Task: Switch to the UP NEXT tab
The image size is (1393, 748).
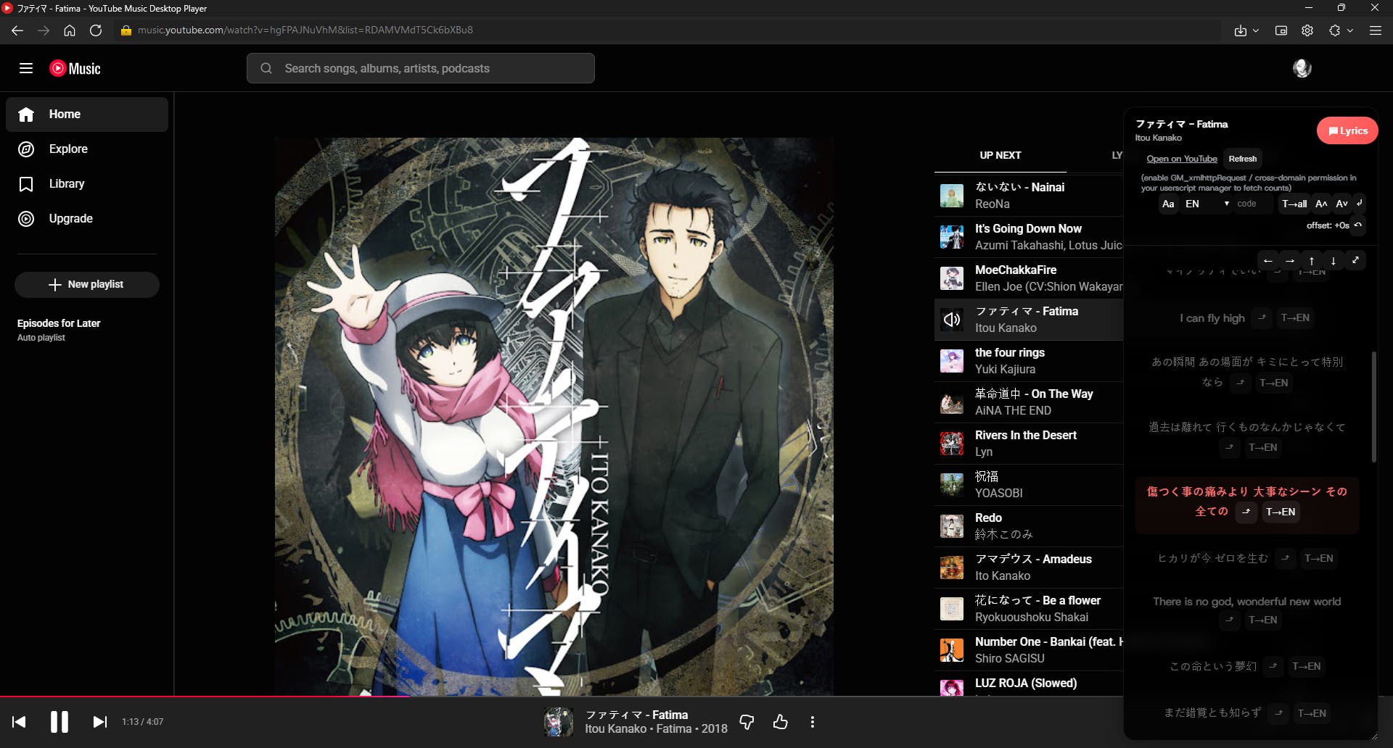Action: [x=1000, y=155]
